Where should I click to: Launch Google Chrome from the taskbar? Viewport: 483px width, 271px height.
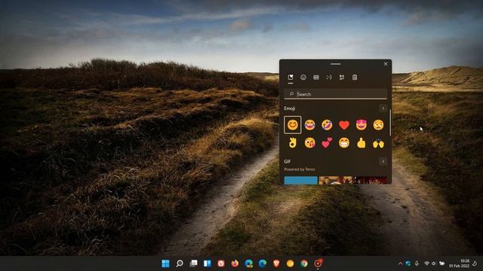304,263
